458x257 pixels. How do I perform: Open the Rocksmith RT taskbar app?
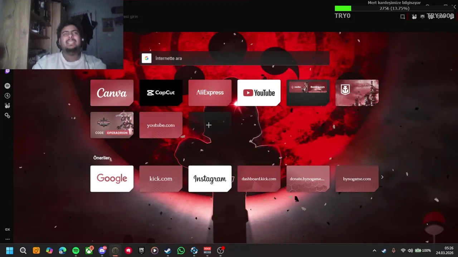[x=36, y=251]
